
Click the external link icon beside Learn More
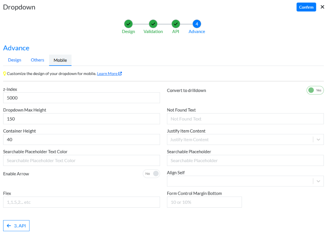pos(120,74)
